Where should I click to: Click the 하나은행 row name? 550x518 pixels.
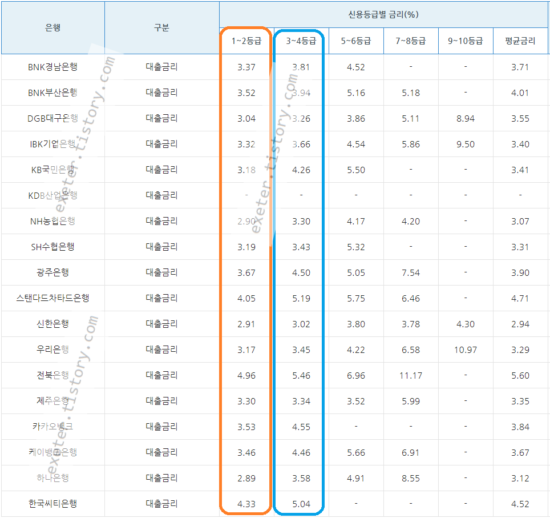tap(52, 478)
